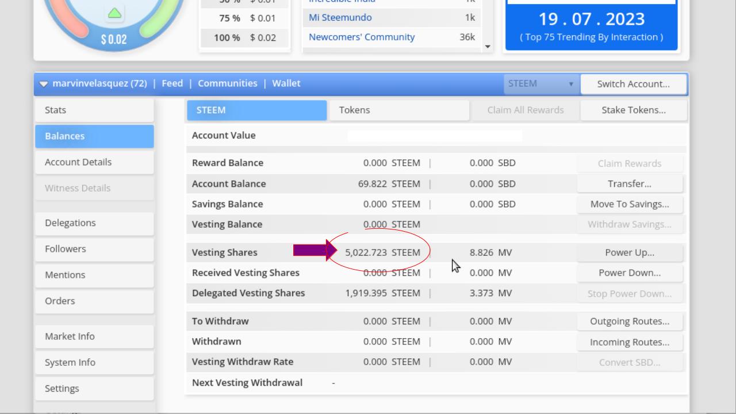Click the Feed link in header bar

coord(172,83)
